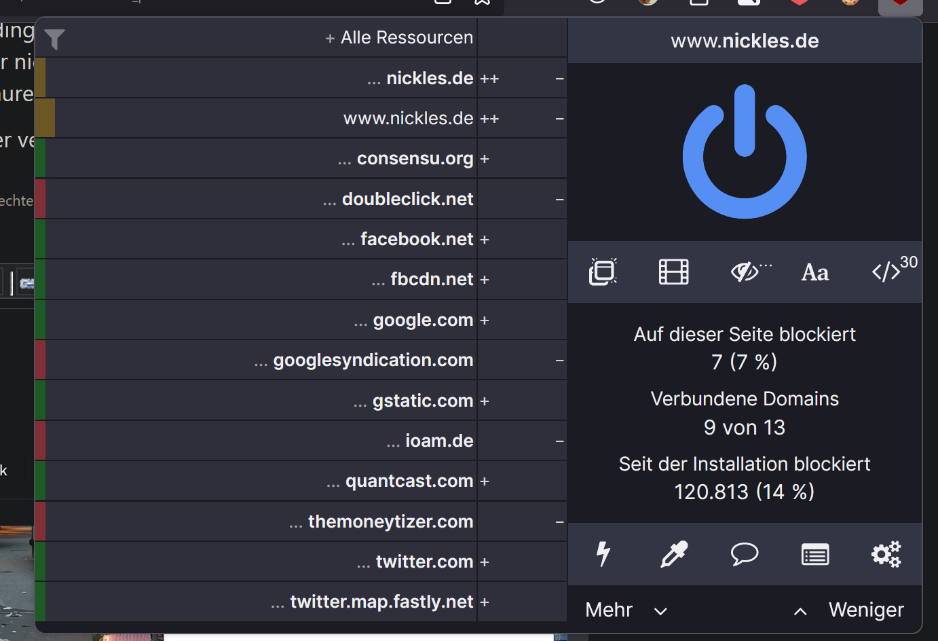This screenshot has width=938, height=641.
Task: Click green color cell for consensu.org
Action: tap(40, 158)
